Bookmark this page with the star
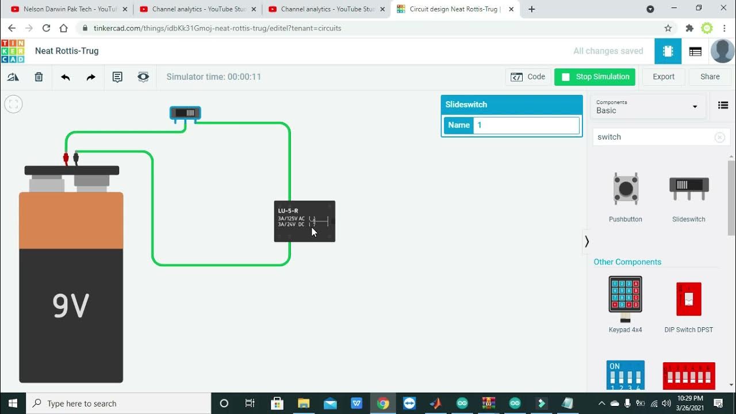The height and width of the screenshot is (414, 736). pyautogui.click(x=668, y=28)
